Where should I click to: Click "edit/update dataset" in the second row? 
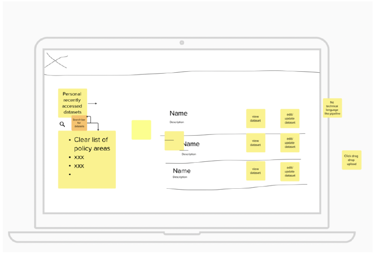290,143
